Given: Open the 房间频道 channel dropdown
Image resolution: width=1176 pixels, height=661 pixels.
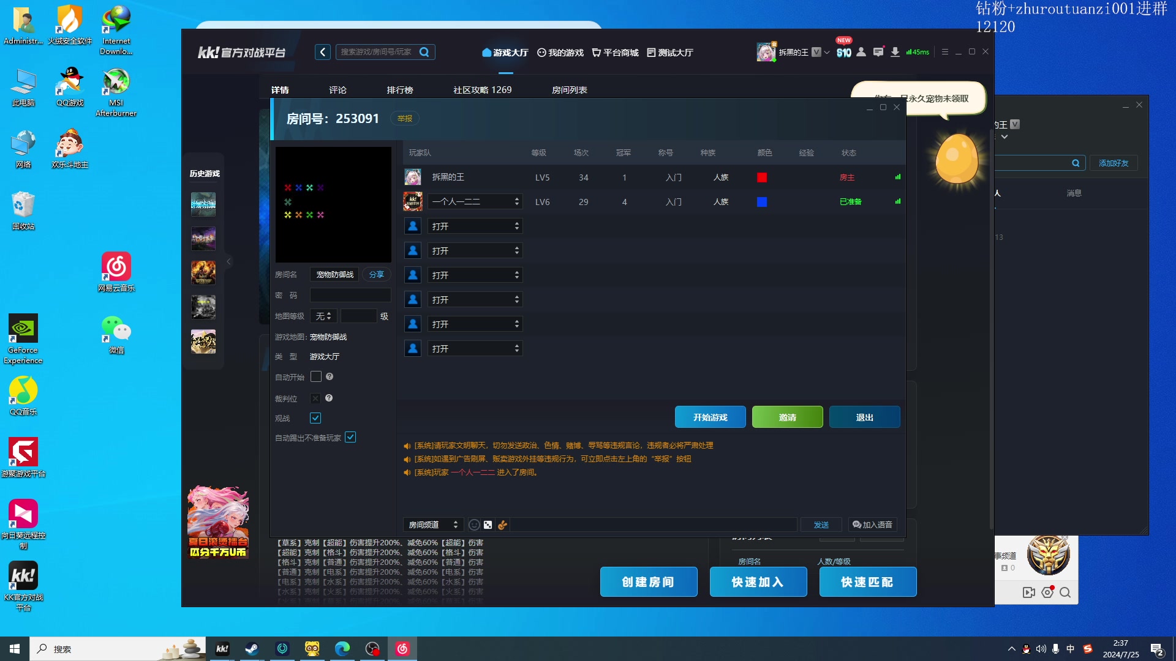Looking at the screenshot, I should click(432, 525).
